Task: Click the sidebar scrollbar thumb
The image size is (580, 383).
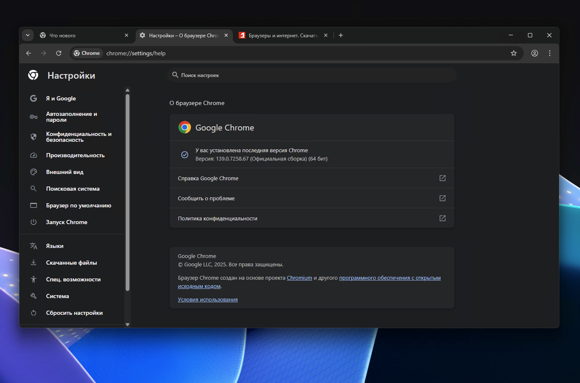Action: [128, 192]
